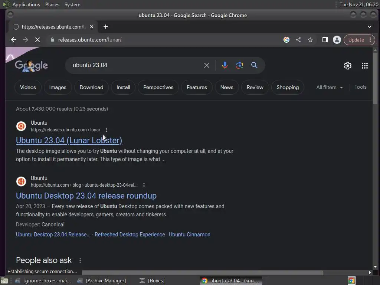Image resolution: width=380 pixels, height=285 pixels.
Task: Click the horizontal scrollbar at bottom
Action: [x=202, y=273]
